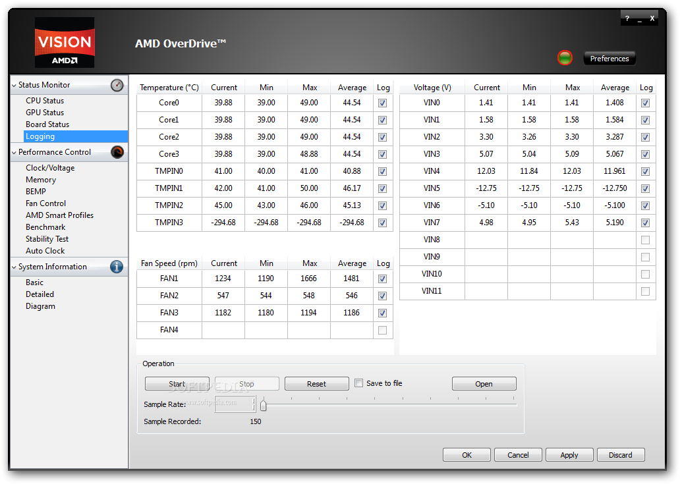Toggle FAN1 log checkbox
680x484 pixels.
click(382, 279)
